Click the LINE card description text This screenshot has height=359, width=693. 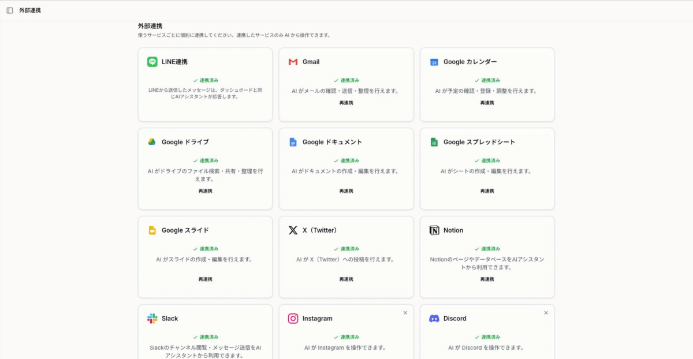click(206, 94)
